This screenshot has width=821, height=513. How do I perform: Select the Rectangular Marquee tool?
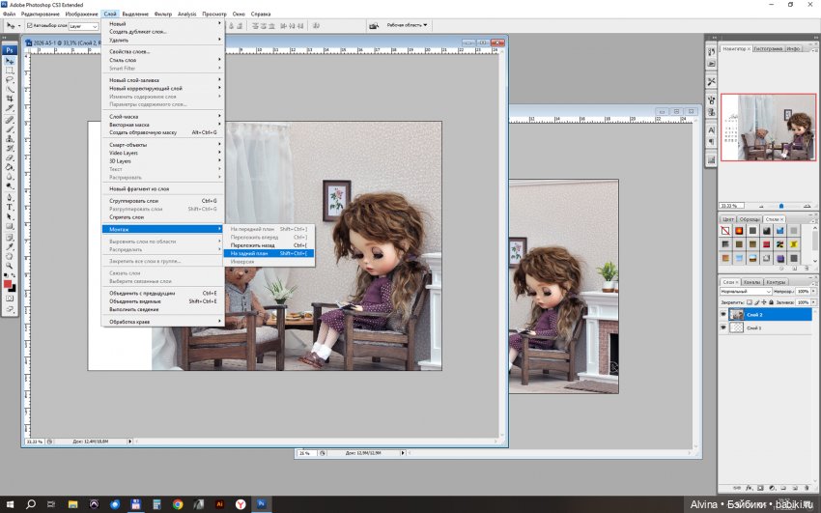pos(10,71)
